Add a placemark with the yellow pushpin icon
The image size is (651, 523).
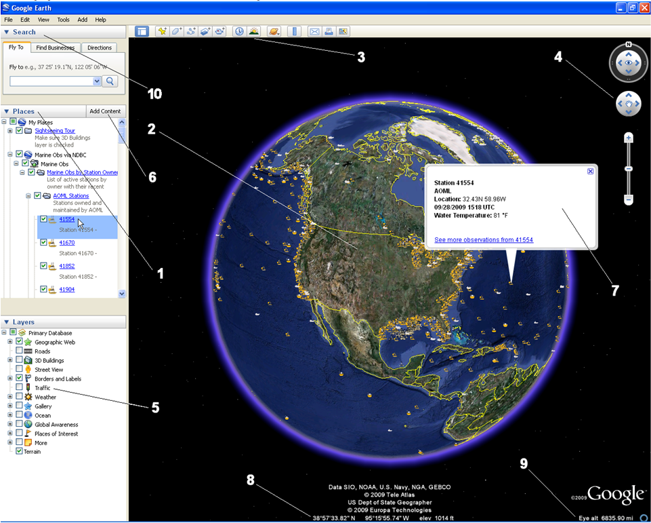click(x=163, y=32)
